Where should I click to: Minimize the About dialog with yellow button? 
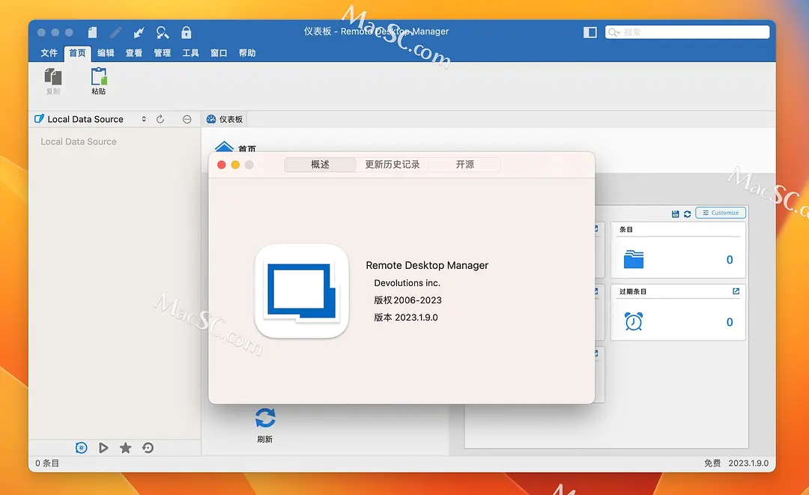pyautogui.click(x=235, y=165)
